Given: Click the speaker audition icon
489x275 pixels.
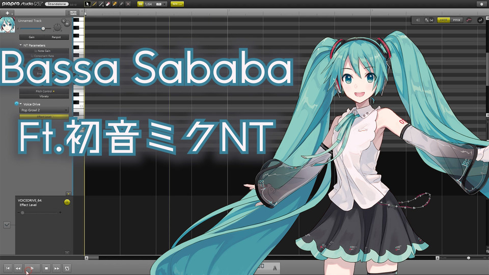Looking at the screenshot, I should [418, 20].
